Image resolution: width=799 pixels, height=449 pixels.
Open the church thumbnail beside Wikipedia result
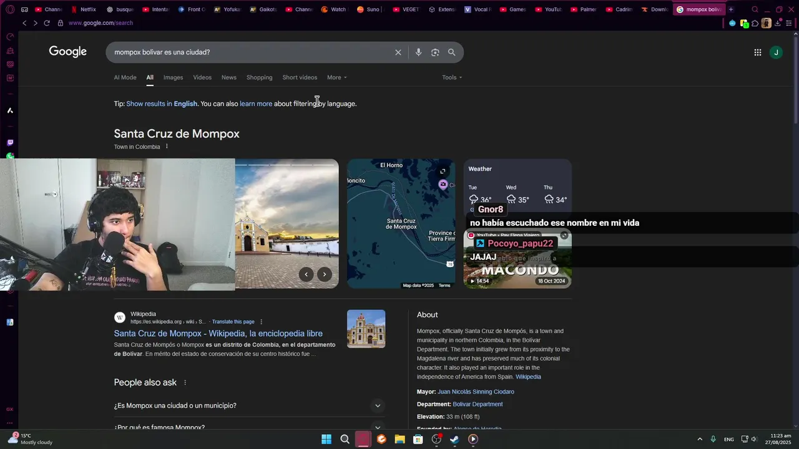tap(366, 329)
